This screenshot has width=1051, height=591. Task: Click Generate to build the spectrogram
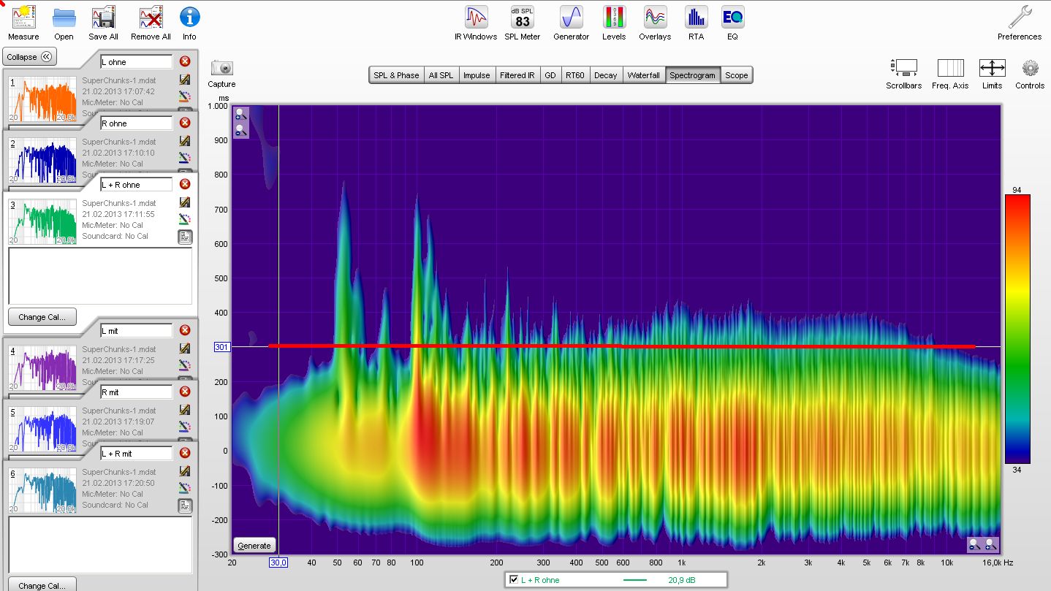coord(254,545)
